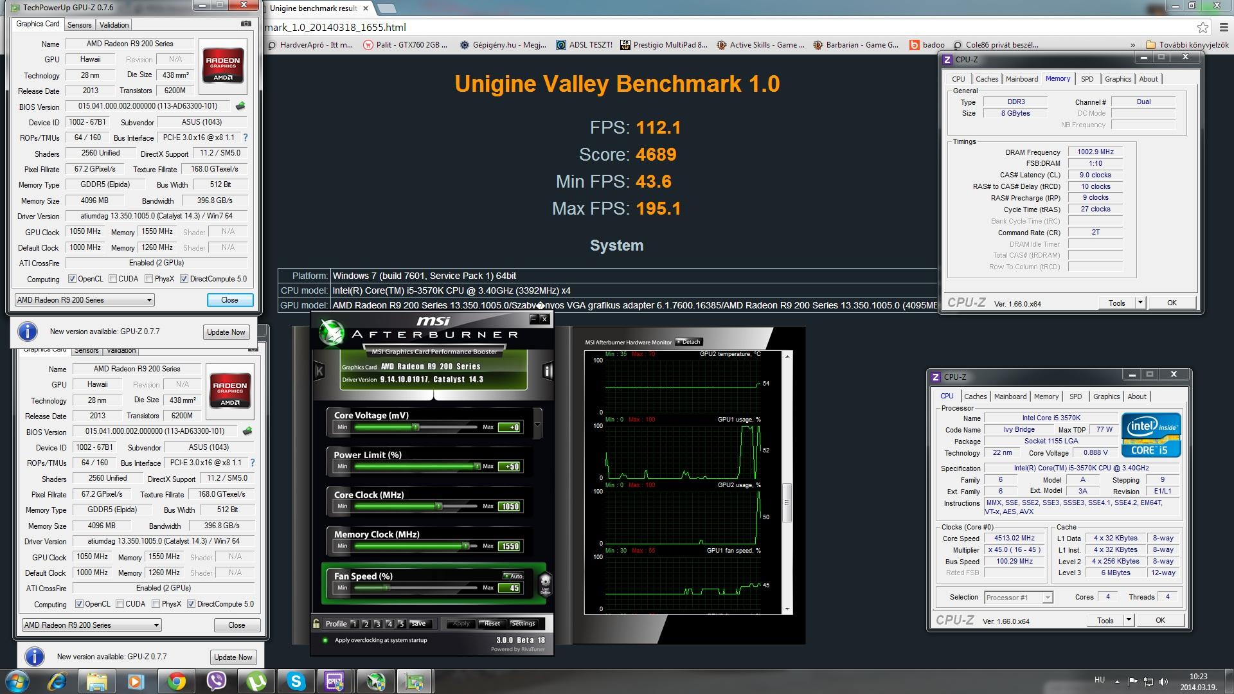Click the camera screenshot icon in top GPU-Z
The height and width of the screenshot is (694, 1234).
click(246, 24)
